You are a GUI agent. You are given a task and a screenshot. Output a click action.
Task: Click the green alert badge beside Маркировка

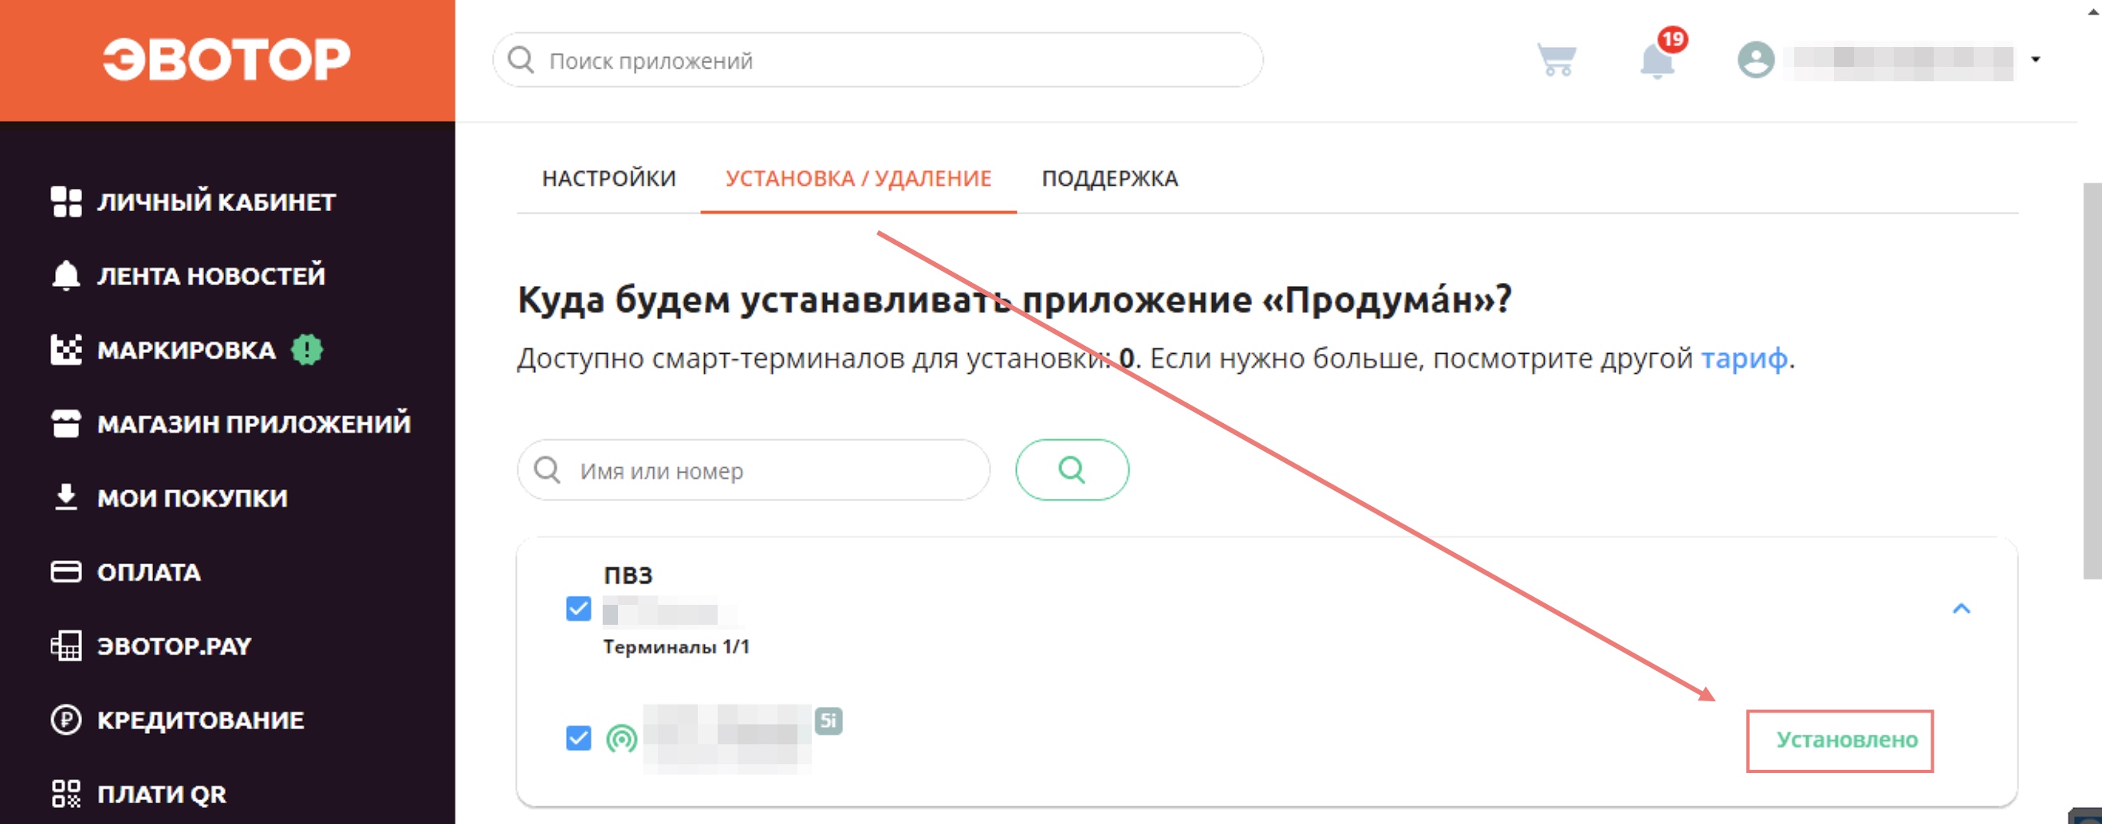click(x=308, y=350)
